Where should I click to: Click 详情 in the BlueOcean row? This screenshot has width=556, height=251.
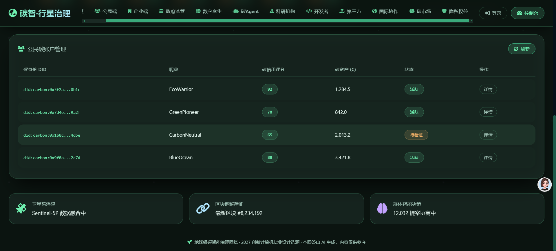(x=488, y=158)
